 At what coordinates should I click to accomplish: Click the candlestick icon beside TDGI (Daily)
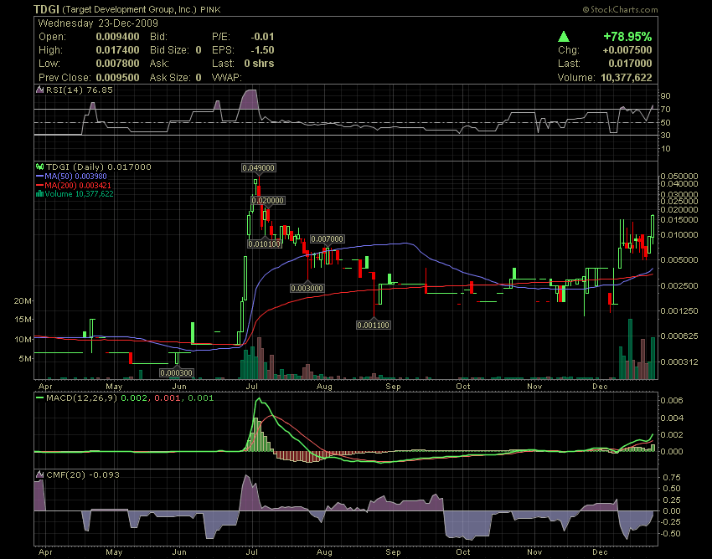(40, 167)
